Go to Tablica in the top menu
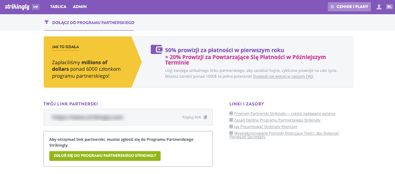The height and width of the screenshot is (174, 395). (x=58, y=7)
